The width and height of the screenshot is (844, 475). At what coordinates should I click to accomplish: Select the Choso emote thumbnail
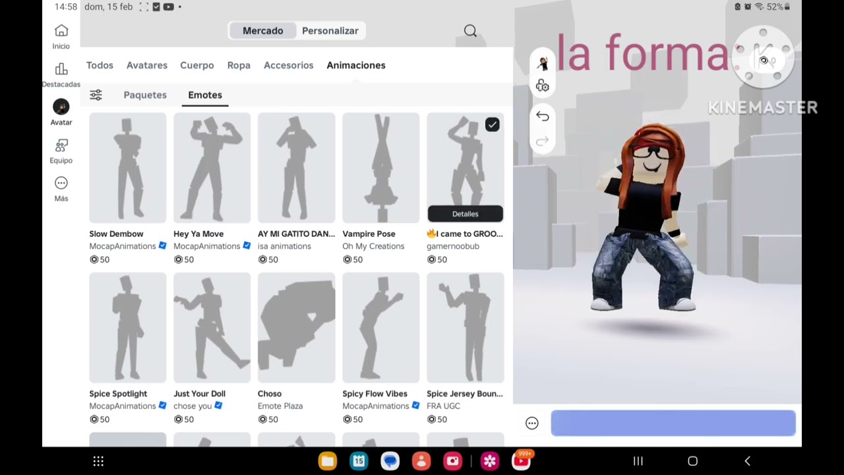coord(297,328)
